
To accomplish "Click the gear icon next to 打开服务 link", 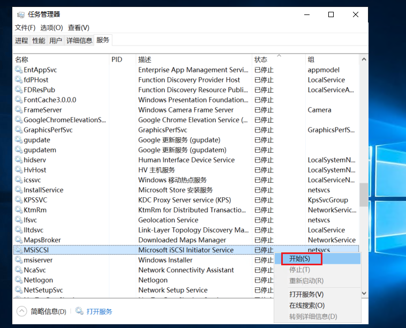I will (79, 311).
